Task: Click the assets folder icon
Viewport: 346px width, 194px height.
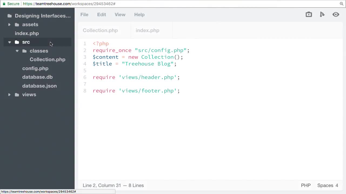Action: pyautogui.click(x=17, y=25)
